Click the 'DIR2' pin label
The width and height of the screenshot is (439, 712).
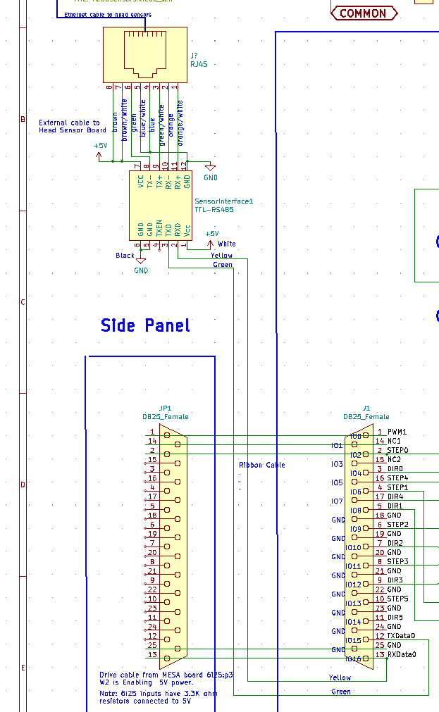tap(395, 543)
